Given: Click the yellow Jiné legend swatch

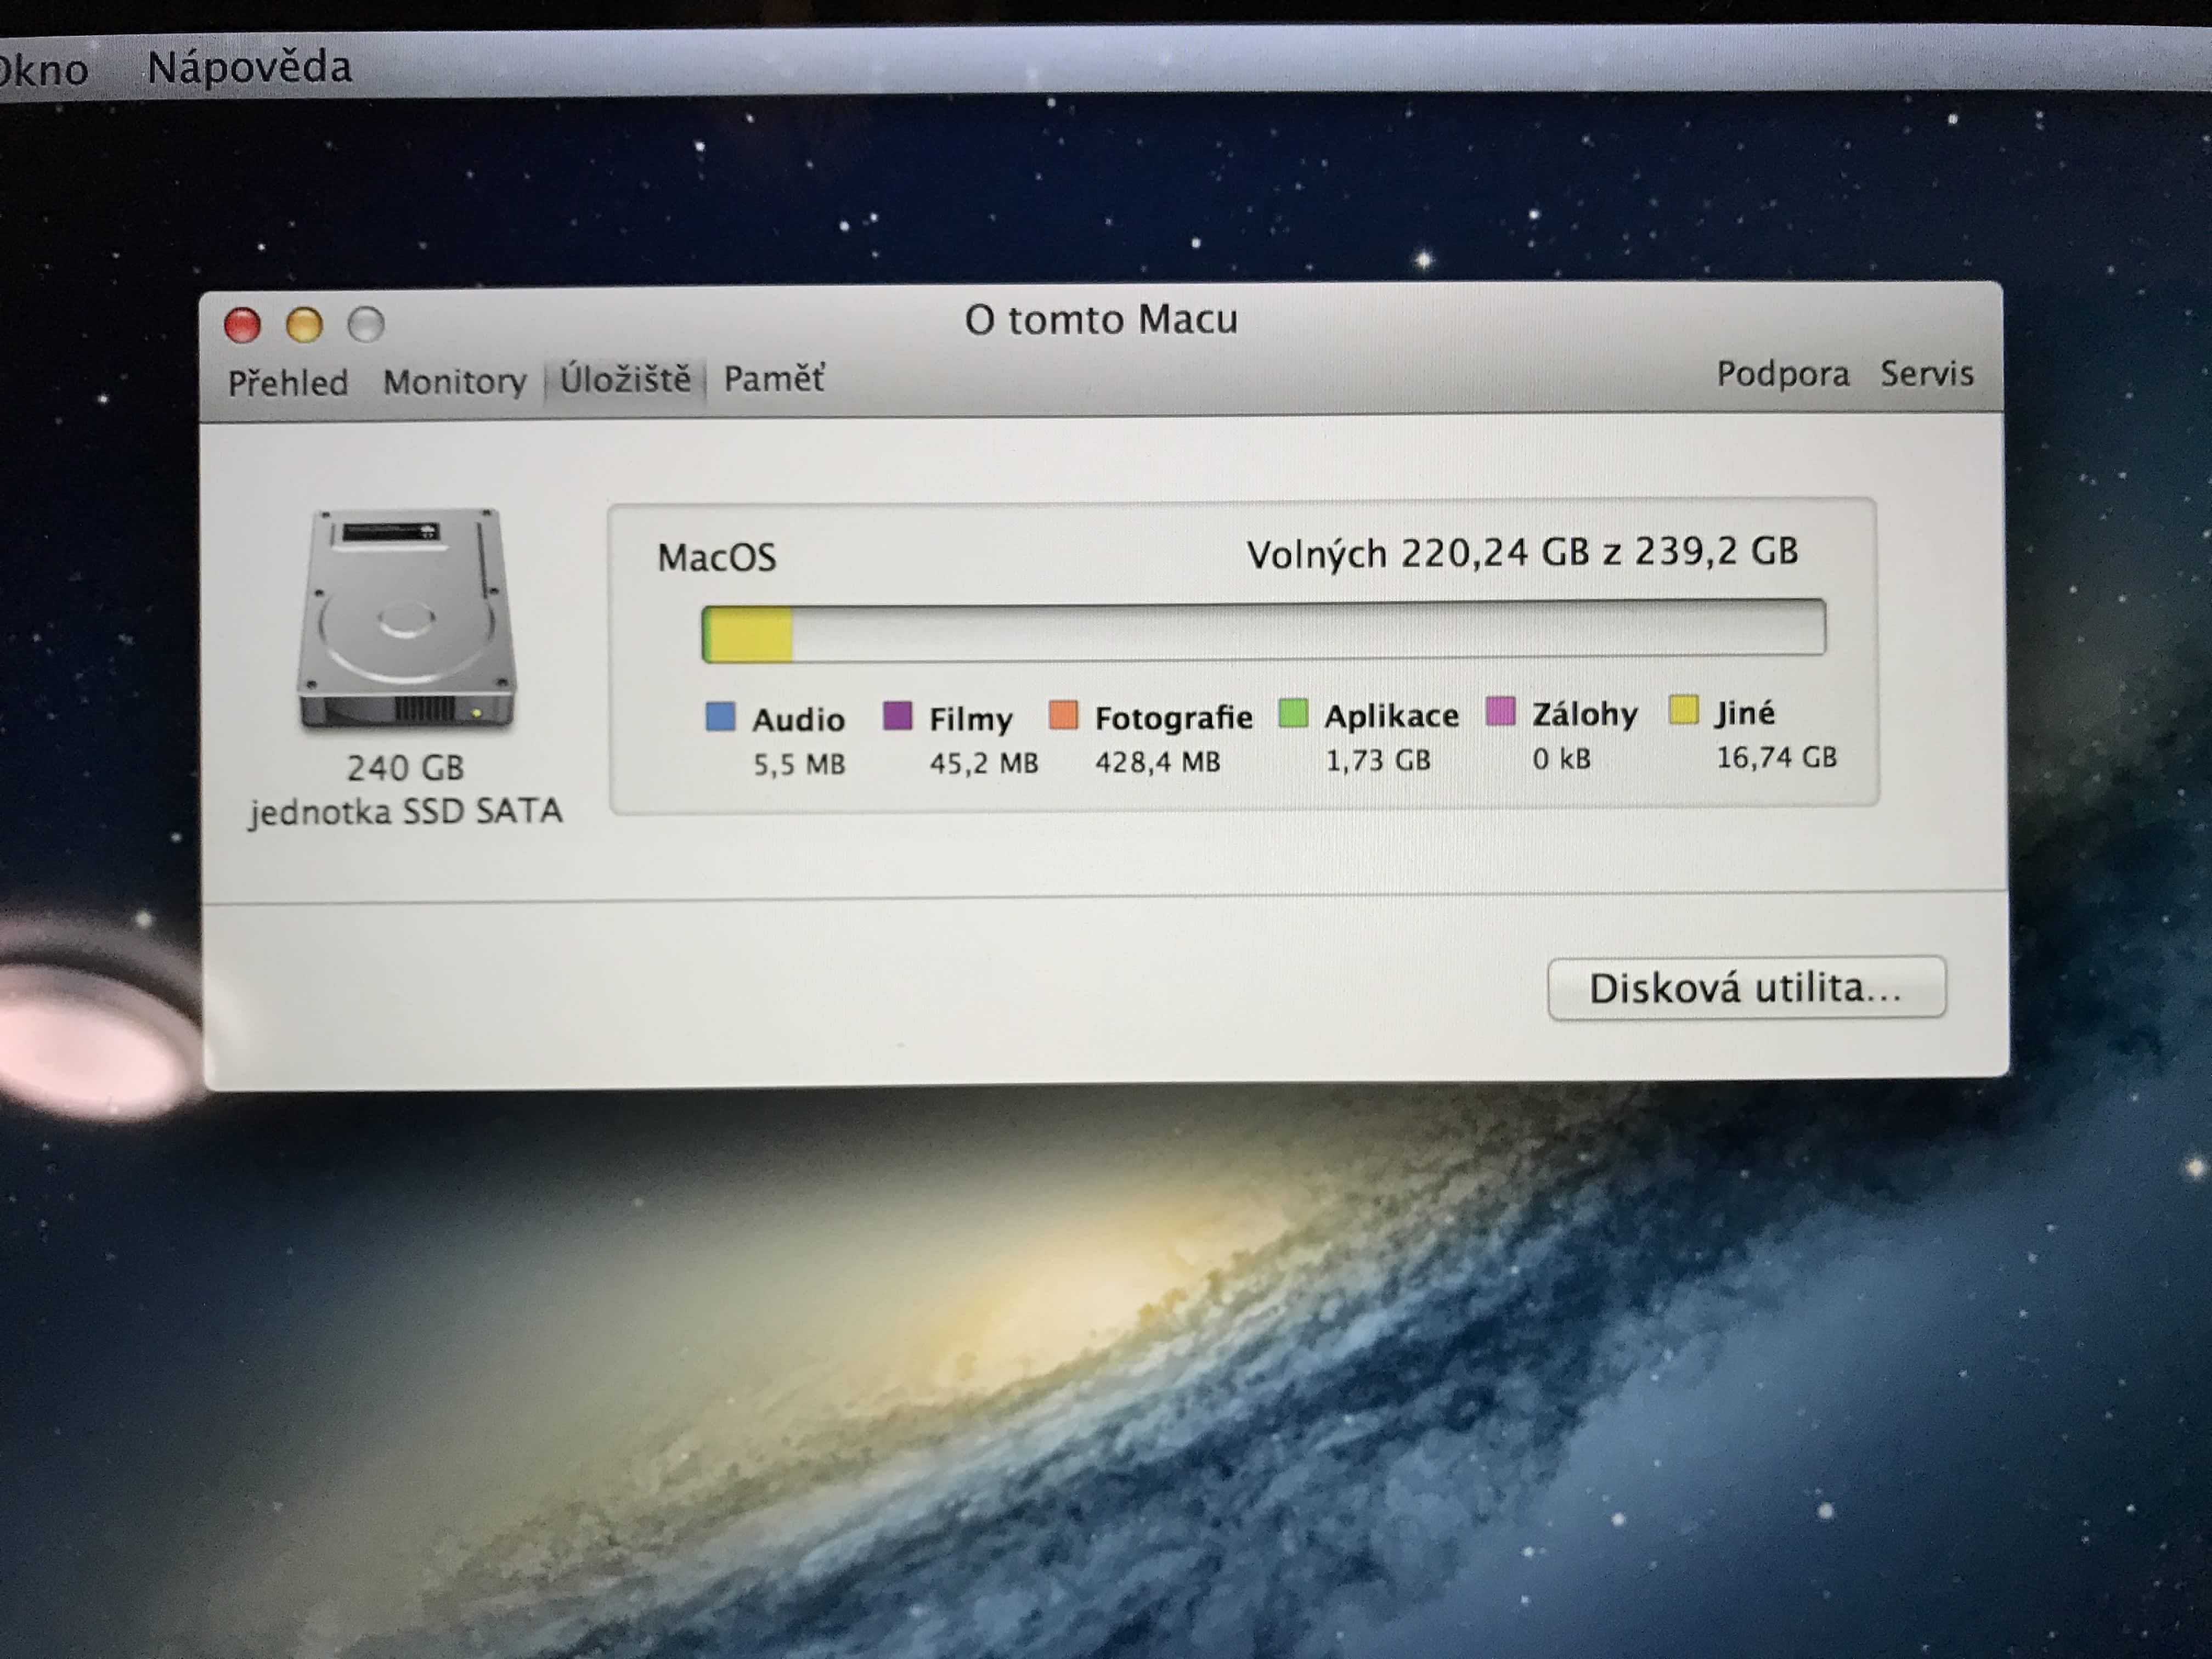Looking at the screenshot, I should point(1684,710).
